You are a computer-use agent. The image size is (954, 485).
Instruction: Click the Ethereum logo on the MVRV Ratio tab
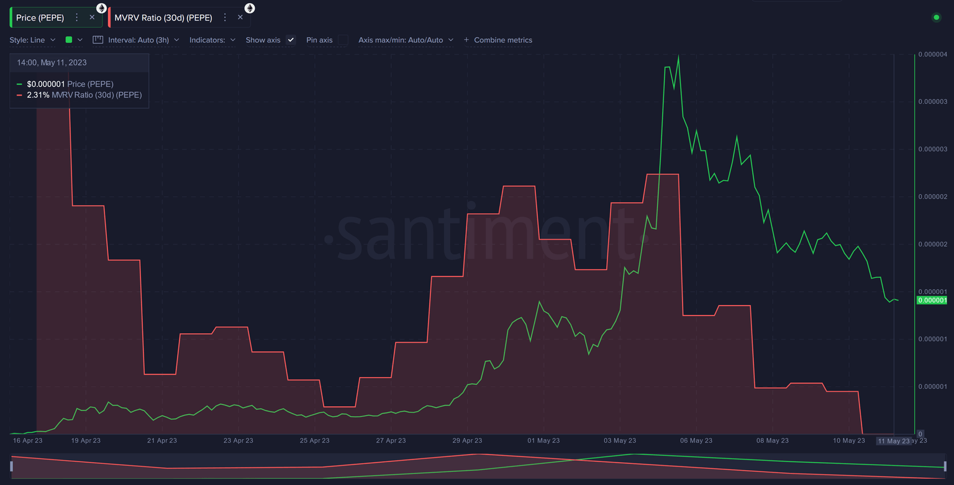tap(249, 8)
